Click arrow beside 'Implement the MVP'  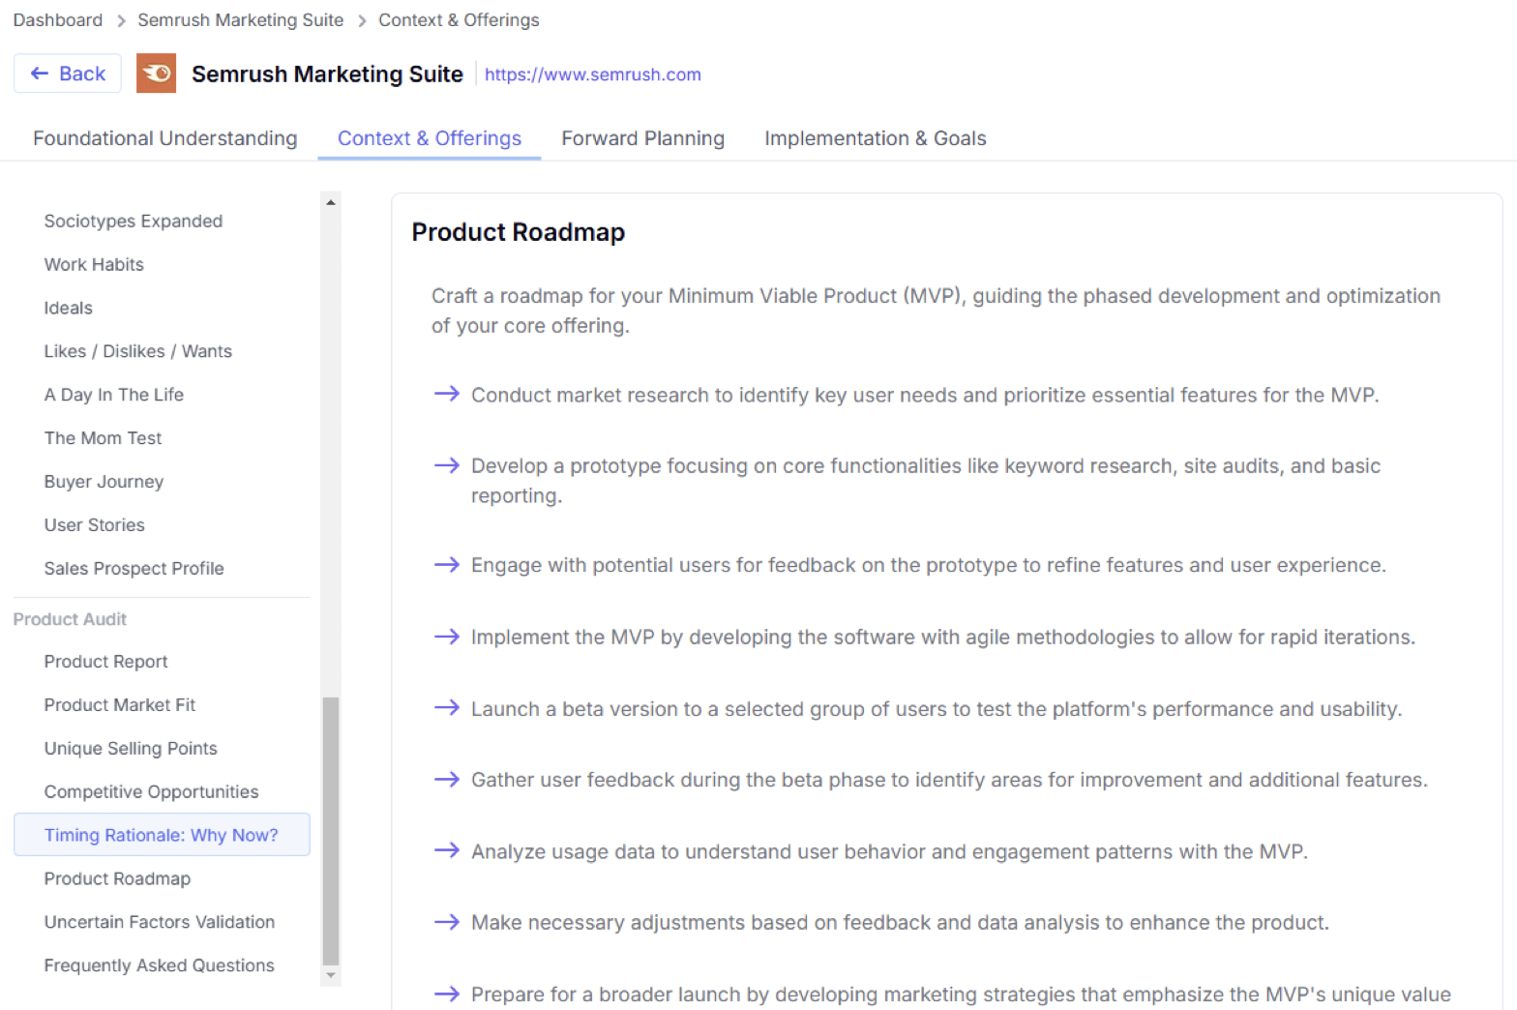(447, 637)
